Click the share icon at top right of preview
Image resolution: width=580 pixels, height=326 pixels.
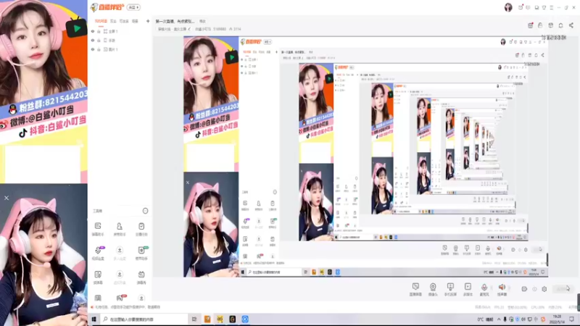[x=571, y=25]
